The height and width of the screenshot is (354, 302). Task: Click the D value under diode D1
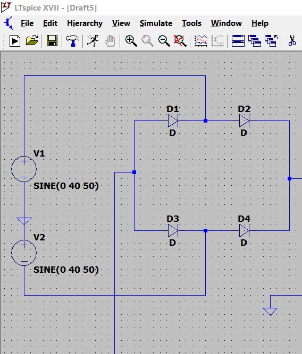click(173, 133)
